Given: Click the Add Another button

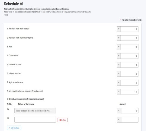Looking at the screenshot, I should click(x=14, y=128).
